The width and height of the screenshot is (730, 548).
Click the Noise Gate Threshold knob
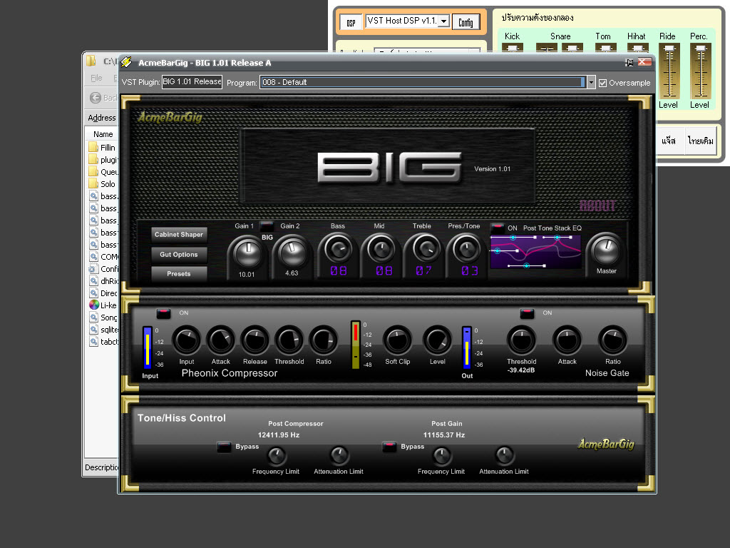(x=521, y=340)
